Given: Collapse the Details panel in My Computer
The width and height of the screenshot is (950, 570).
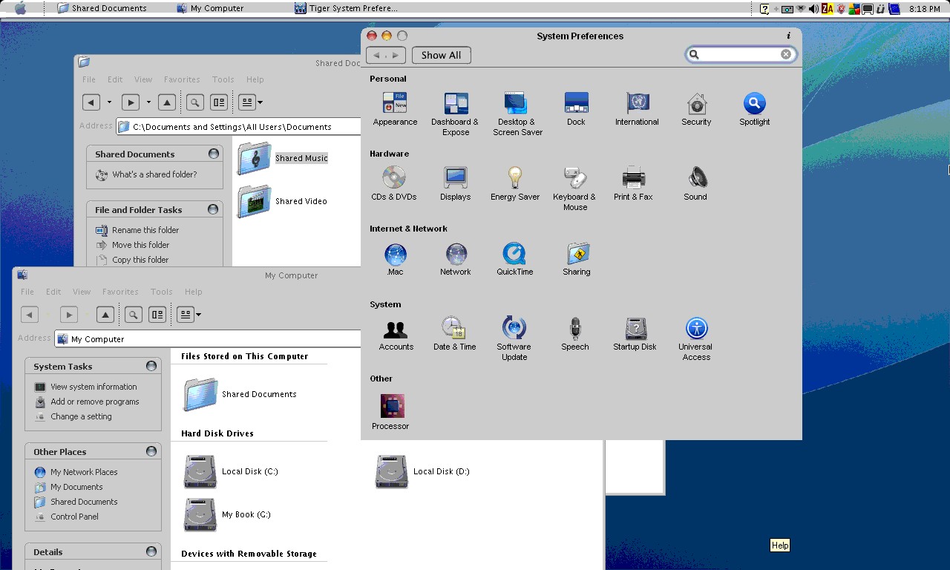Looking at the screenshot, I should click(x=151, y=551).
